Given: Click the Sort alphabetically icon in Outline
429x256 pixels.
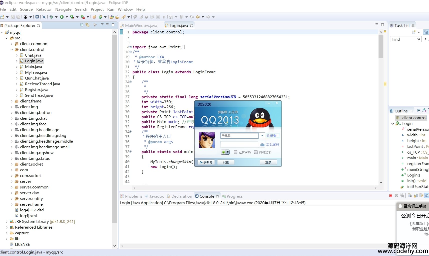Looking at the screenshot, I should (x=424, y=110).
